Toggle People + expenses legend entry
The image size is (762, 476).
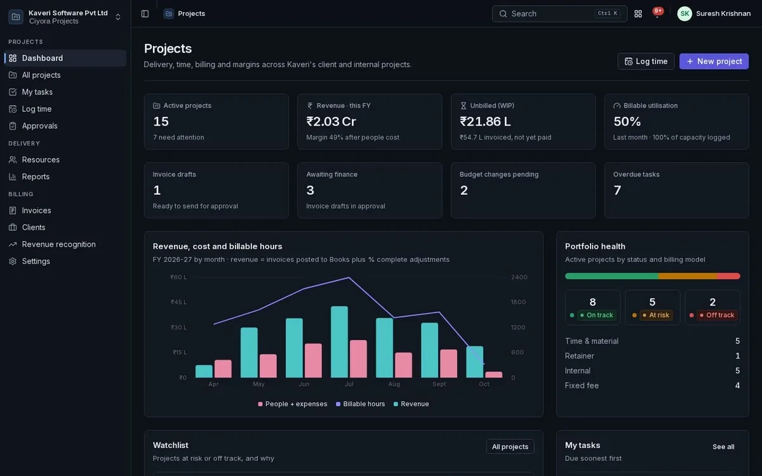293,404
